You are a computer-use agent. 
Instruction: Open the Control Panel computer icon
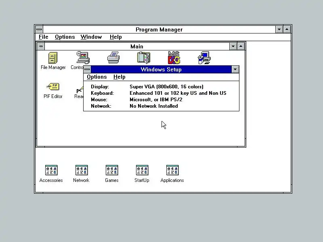83,58
